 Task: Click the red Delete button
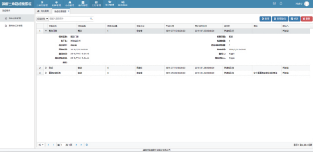(307, 19)
